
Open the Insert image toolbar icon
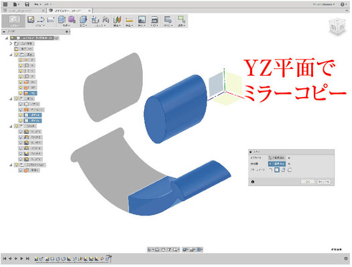pyautogui.click(x=141, y=19)
